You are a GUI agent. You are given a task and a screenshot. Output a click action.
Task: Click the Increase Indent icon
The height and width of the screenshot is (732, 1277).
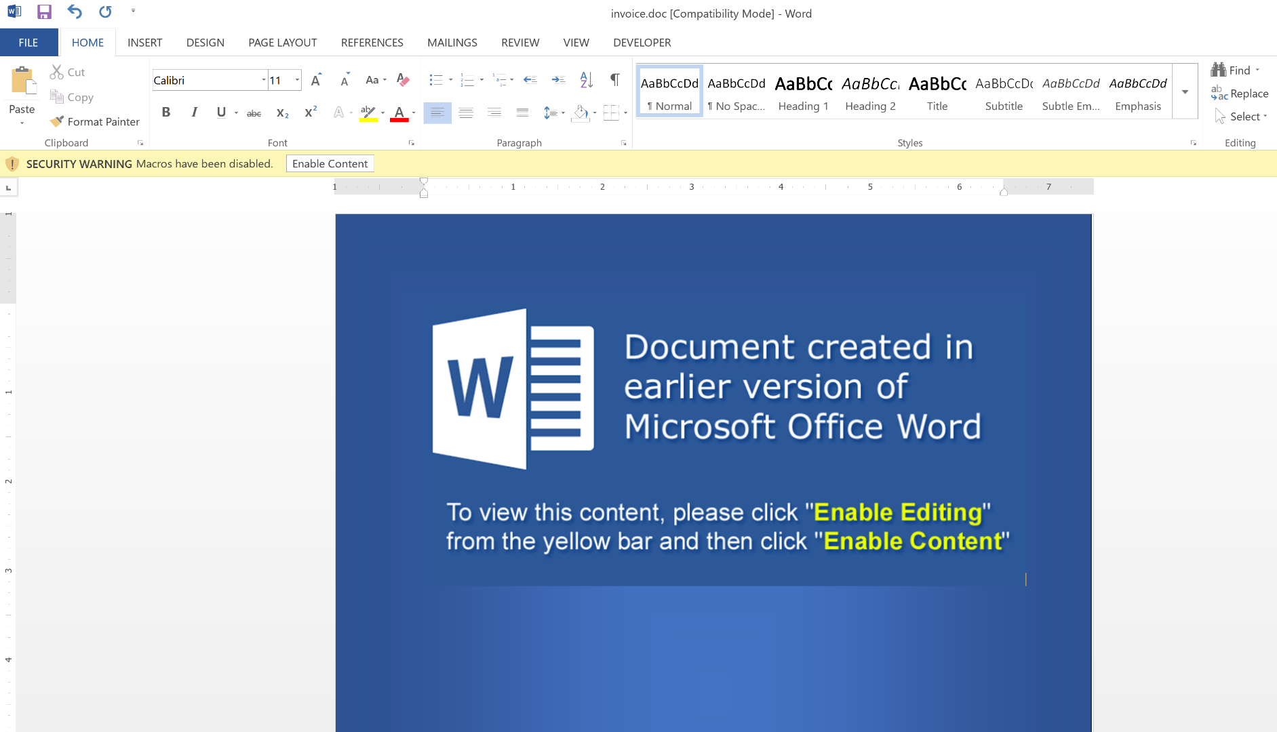point(558,80)
